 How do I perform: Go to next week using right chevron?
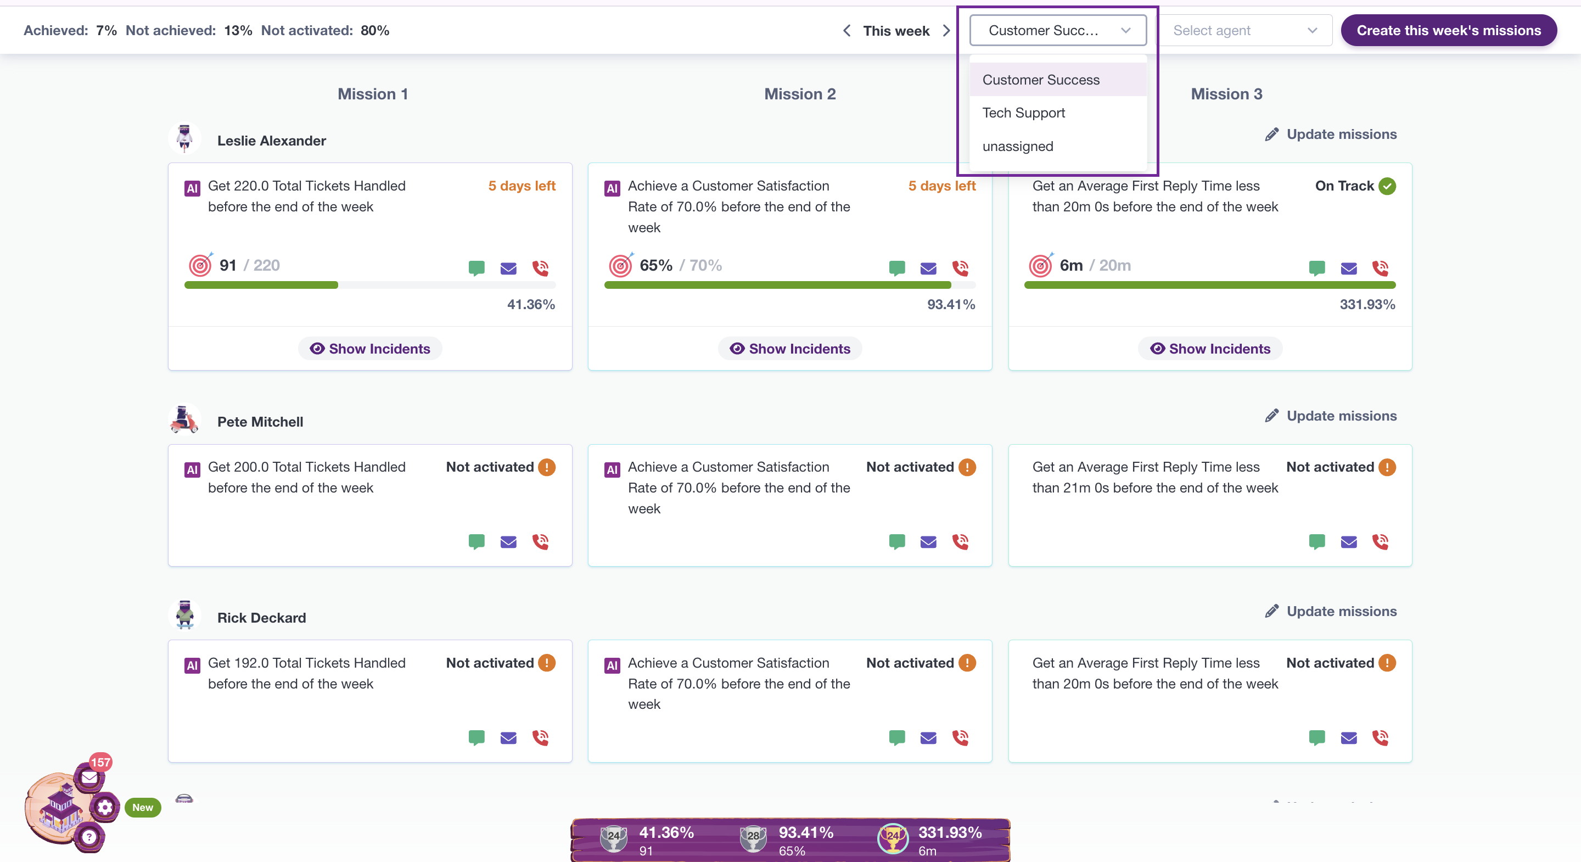click(946, 30)
